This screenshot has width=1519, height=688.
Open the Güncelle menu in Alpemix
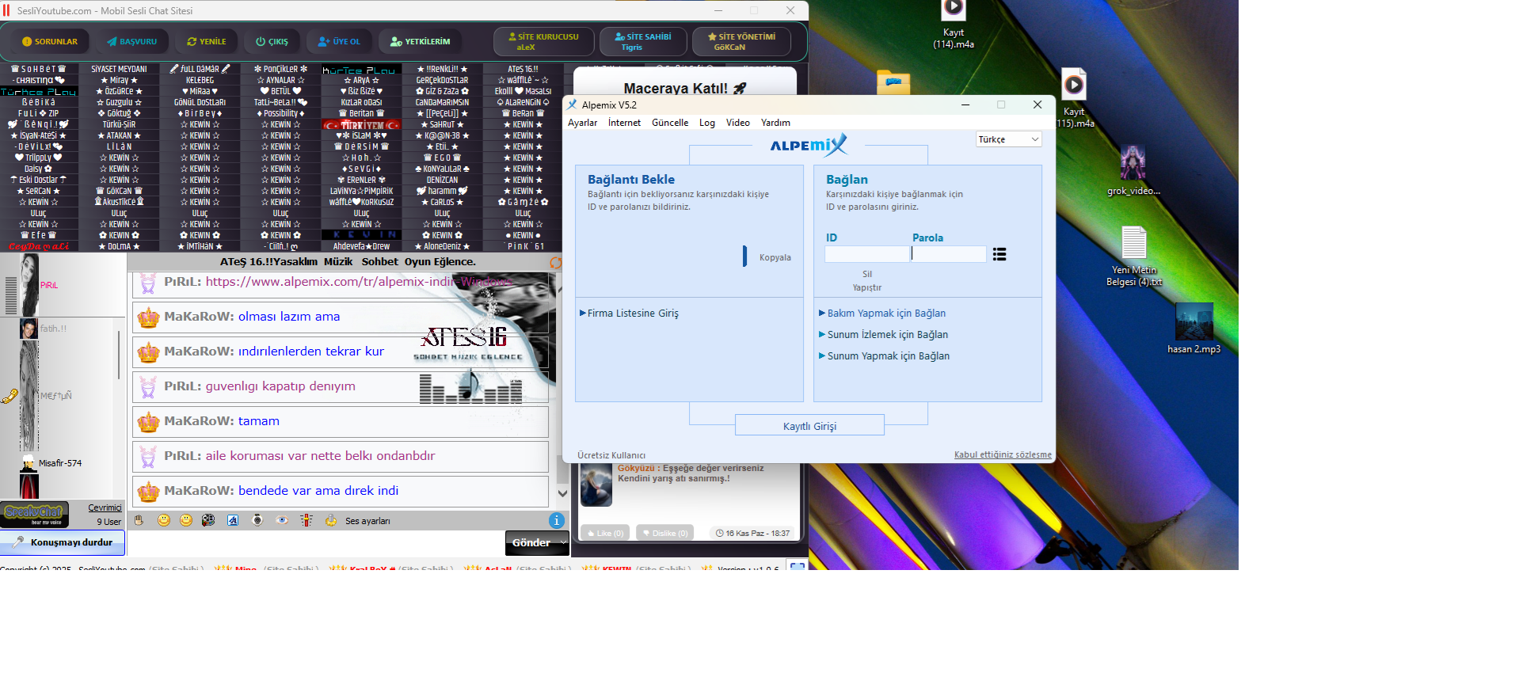(670, 123)
